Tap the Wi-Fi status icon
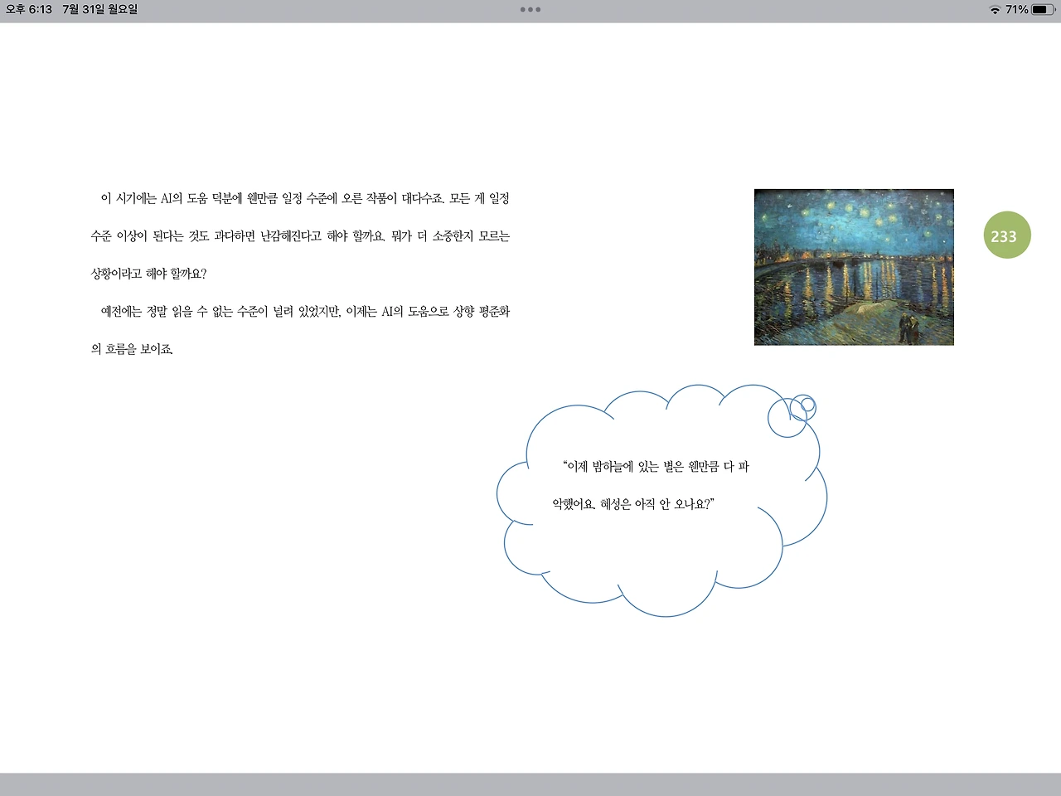 pyautogui.click(x=993, y=9)
